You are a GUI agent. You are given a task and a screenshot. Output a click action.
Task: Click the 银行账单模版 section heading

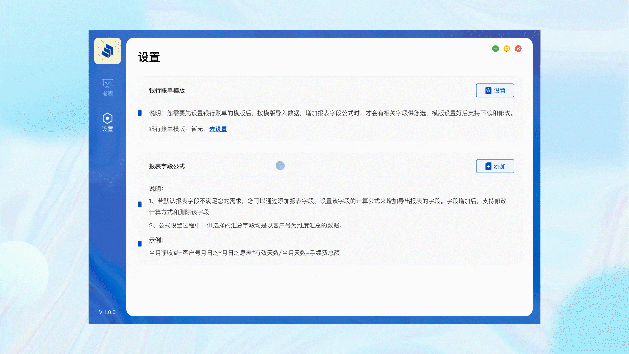pos(167,90)
